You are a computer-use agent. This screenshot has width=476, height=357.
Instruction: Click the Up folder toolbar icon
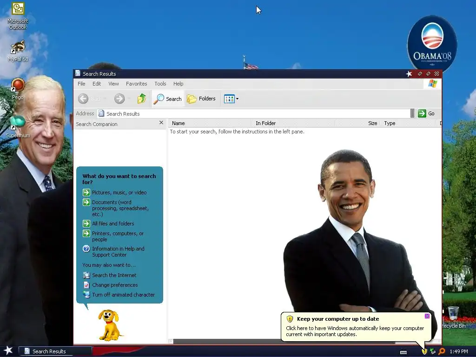141,99
